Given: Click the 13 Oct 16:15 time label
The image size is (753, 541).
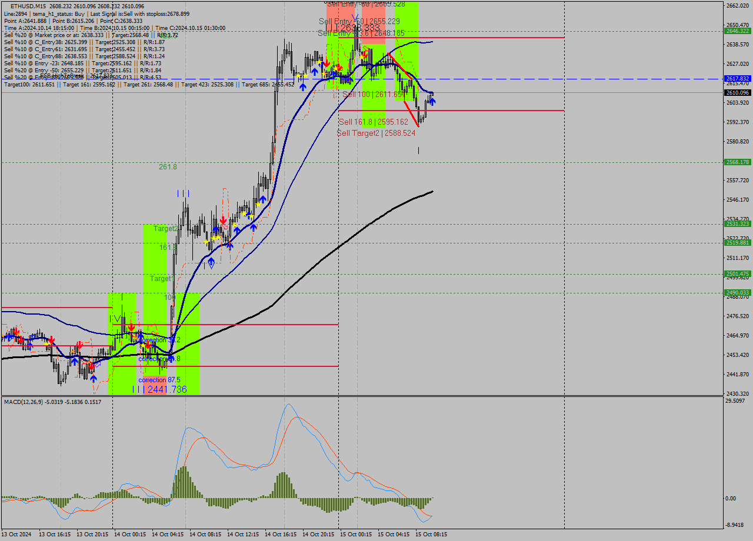Looking at the screenshot, I should point(55,535).
